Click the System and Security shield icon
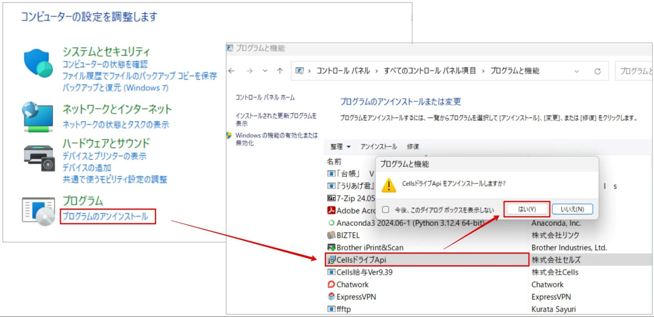This screenshot has width=654, height=317. point(38,63)
